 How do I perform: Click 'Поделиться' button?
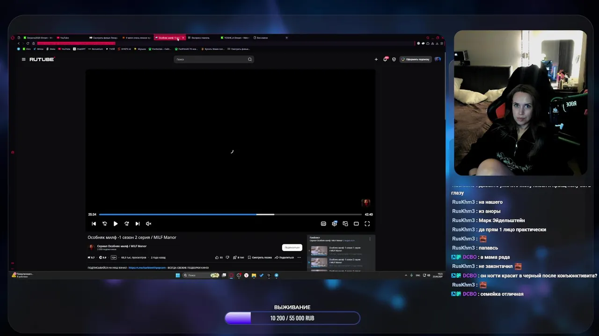285,257
